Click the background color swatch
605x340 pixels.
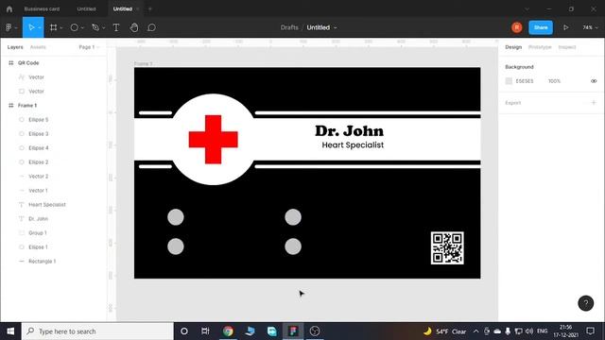tap(509, 81)
